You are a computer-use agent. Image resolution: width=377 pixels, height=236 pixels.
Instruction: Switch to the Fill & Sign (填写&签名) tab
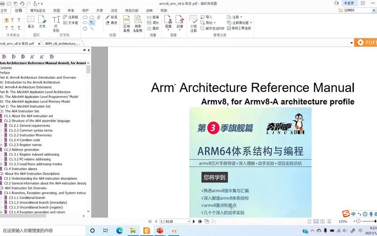[x=38, y=10]
